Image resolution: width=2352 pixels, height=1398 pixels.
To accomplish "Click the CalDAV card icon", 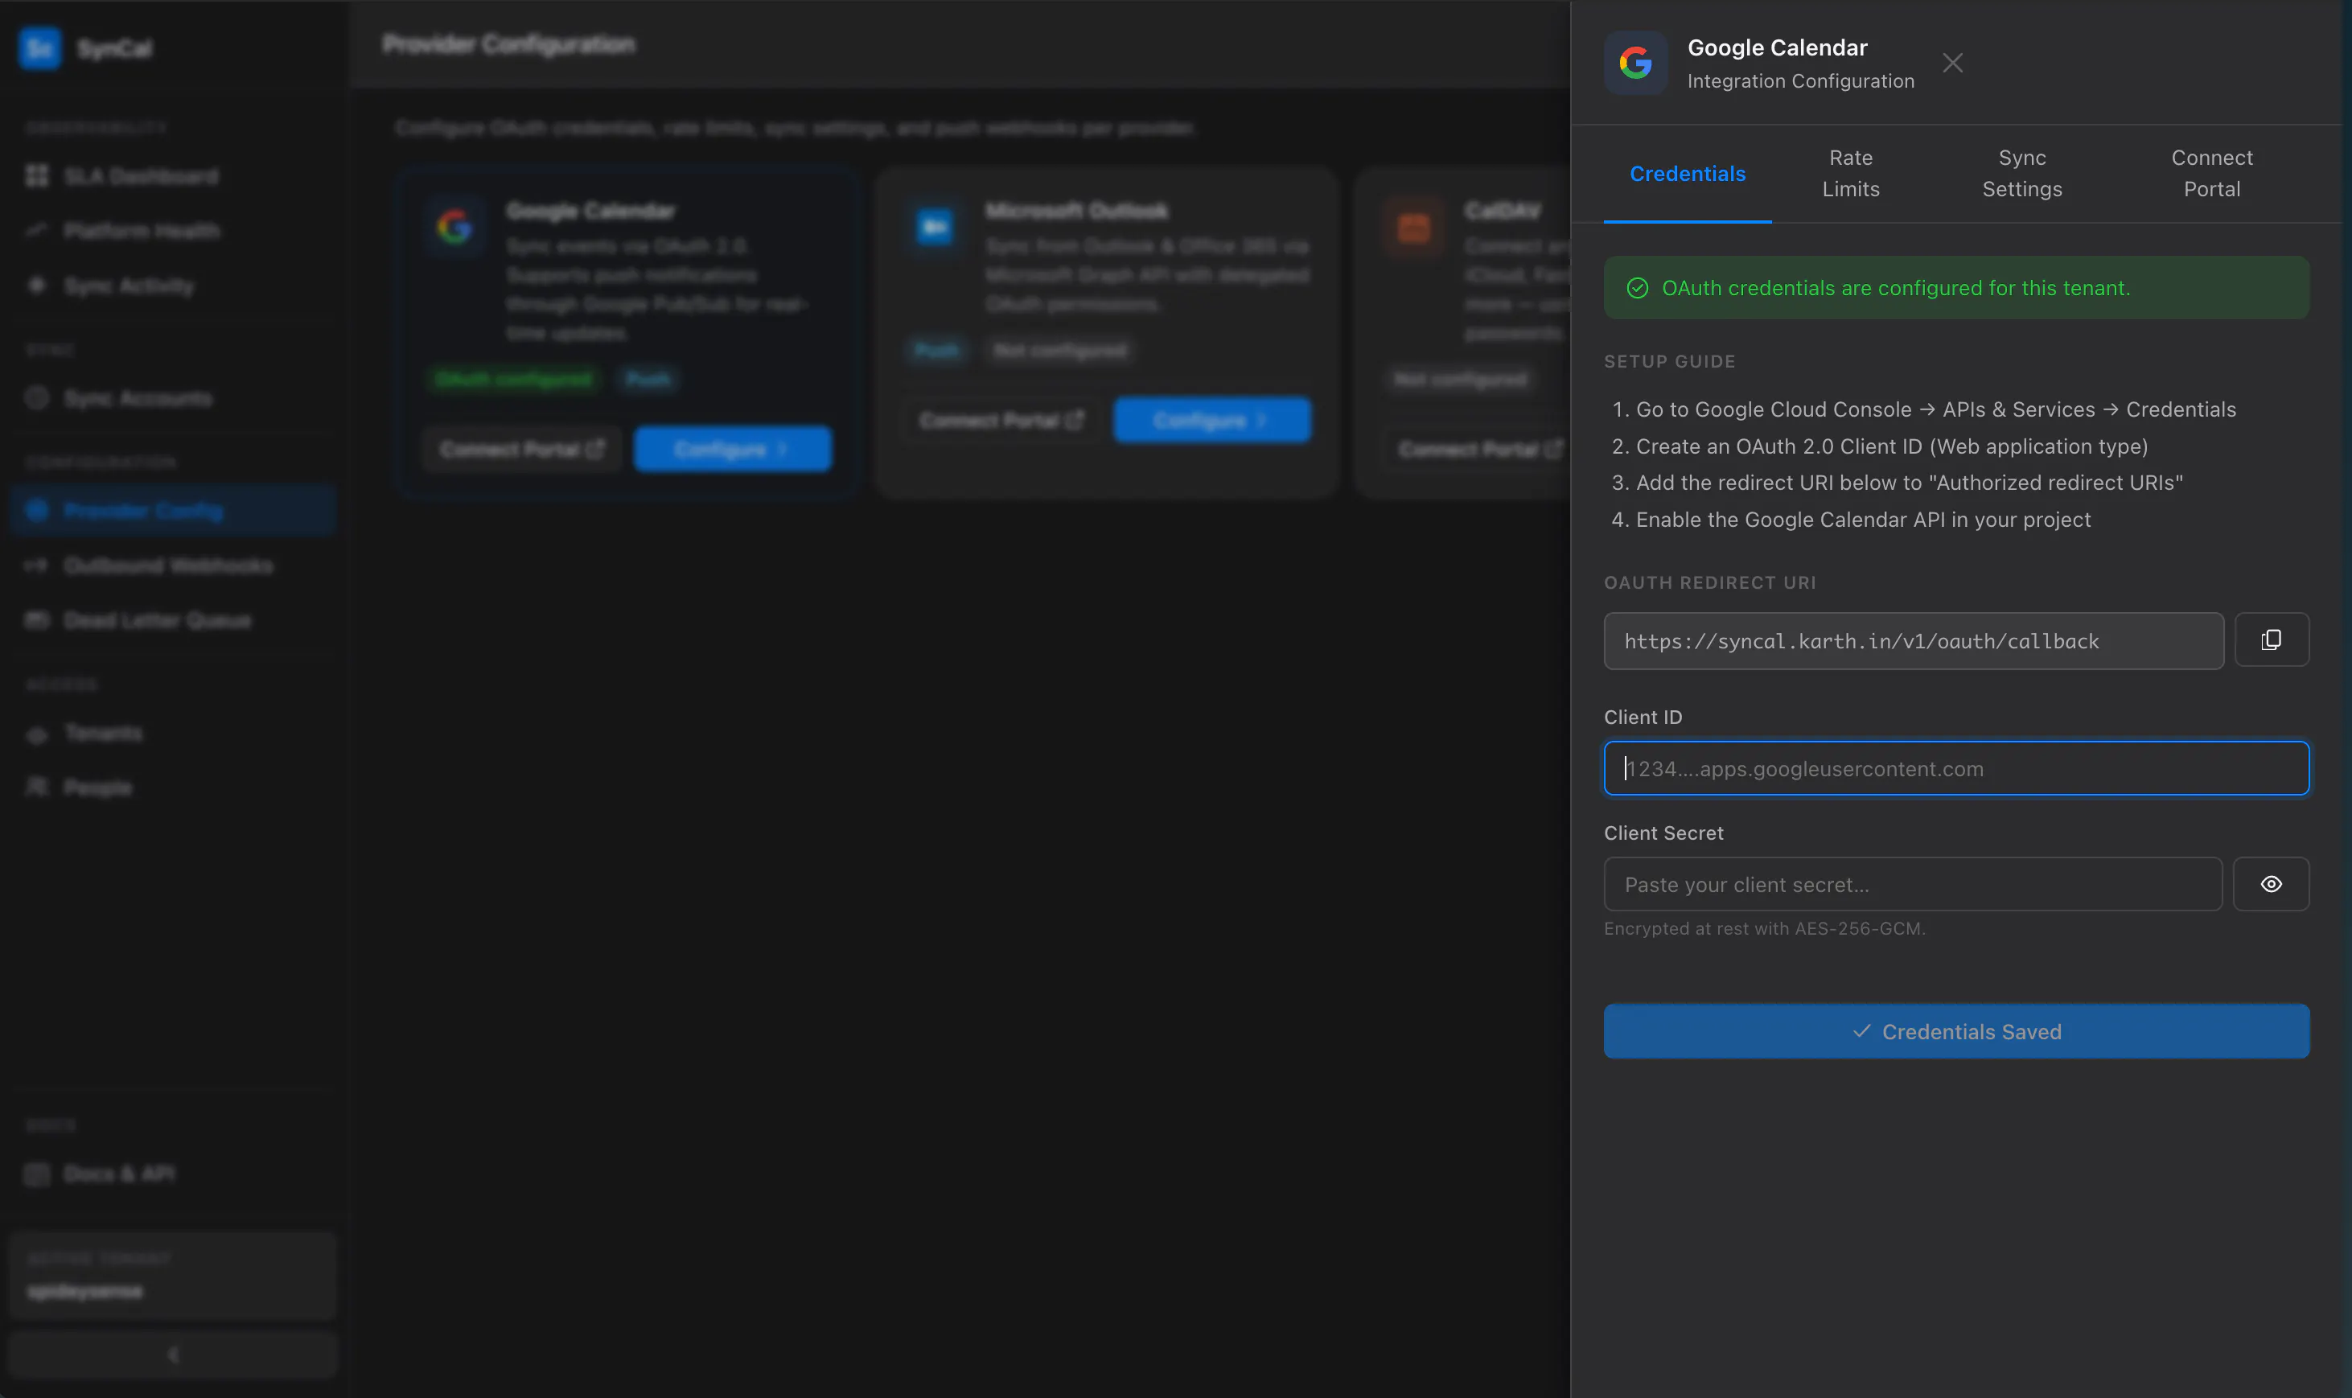I will point(1414,227).
